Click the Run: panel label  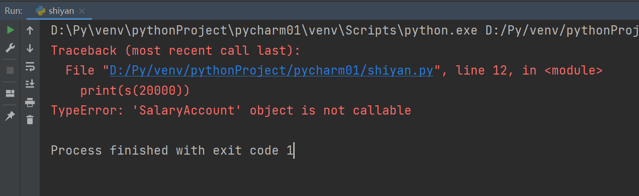13,11
